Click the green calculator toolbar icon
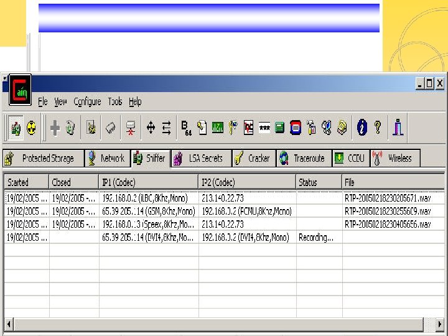448x336 pixels. pos(280,128)
